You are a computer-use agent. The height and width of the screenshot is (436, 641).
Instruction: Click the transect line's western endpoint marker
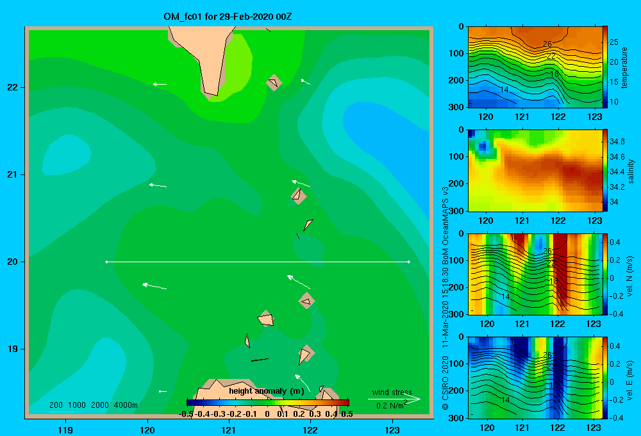pyautogui.click(x=106, y=262)
